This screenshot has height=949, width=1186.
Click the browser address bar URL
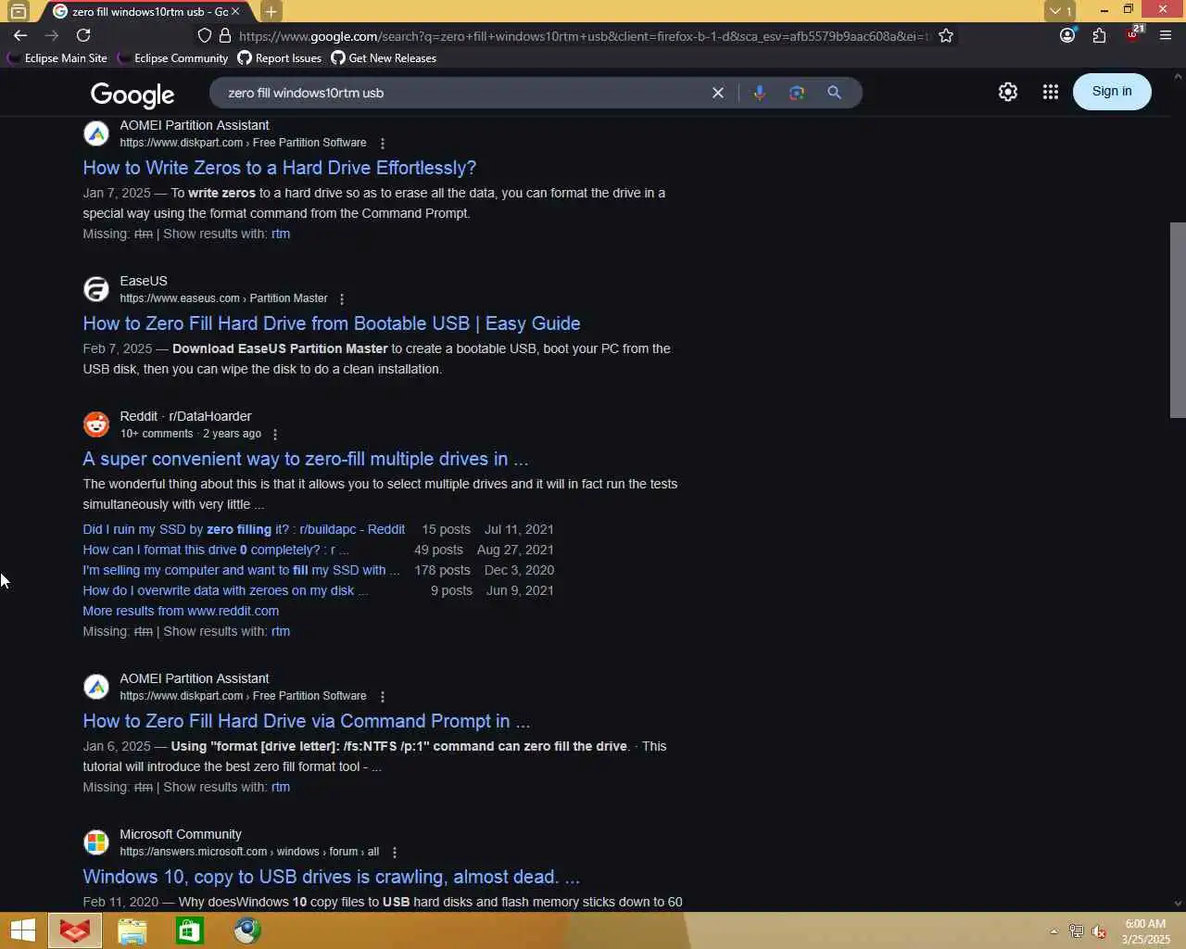[584, 36]
